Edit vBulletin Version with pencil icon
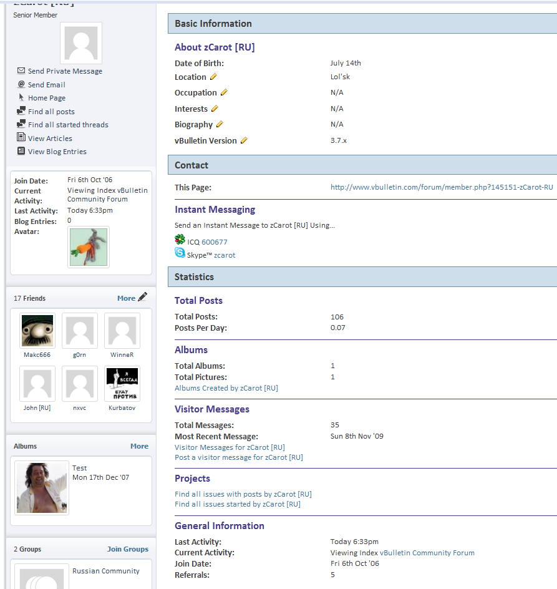Viewport: 557px width, 589px height. [244, 140]
